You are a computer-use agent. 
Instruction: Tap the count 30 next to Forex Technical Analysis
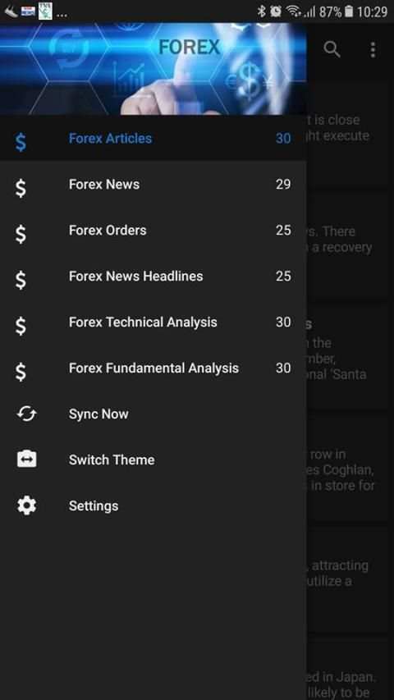tap(283, 323)
